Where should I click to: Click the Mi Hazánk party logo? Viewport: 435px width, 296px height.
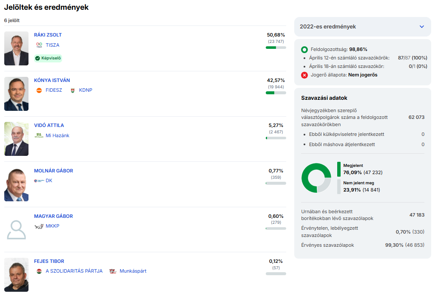click(39, 136)
